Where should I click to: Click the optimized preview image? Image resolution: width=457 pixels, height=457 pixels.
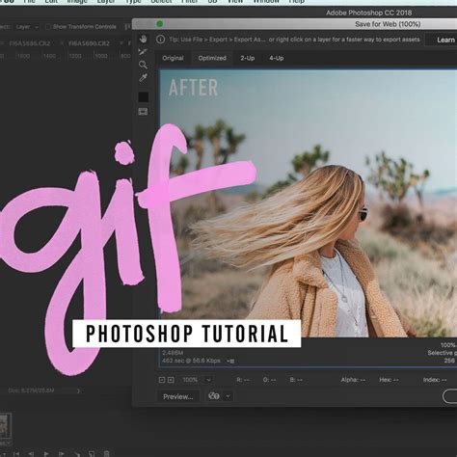coord(309,203)
